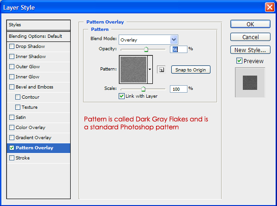Open the Blend Mode dropdown

tap(148, 40)
